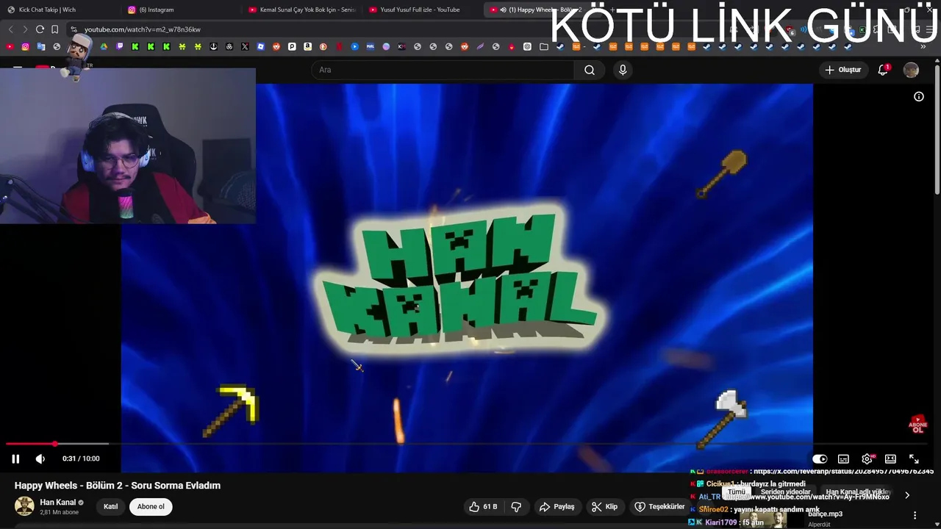Viewport: 941px width, 529px height.
Task: Open the Google Translate bookmark icon
Action: coord(41,46)
